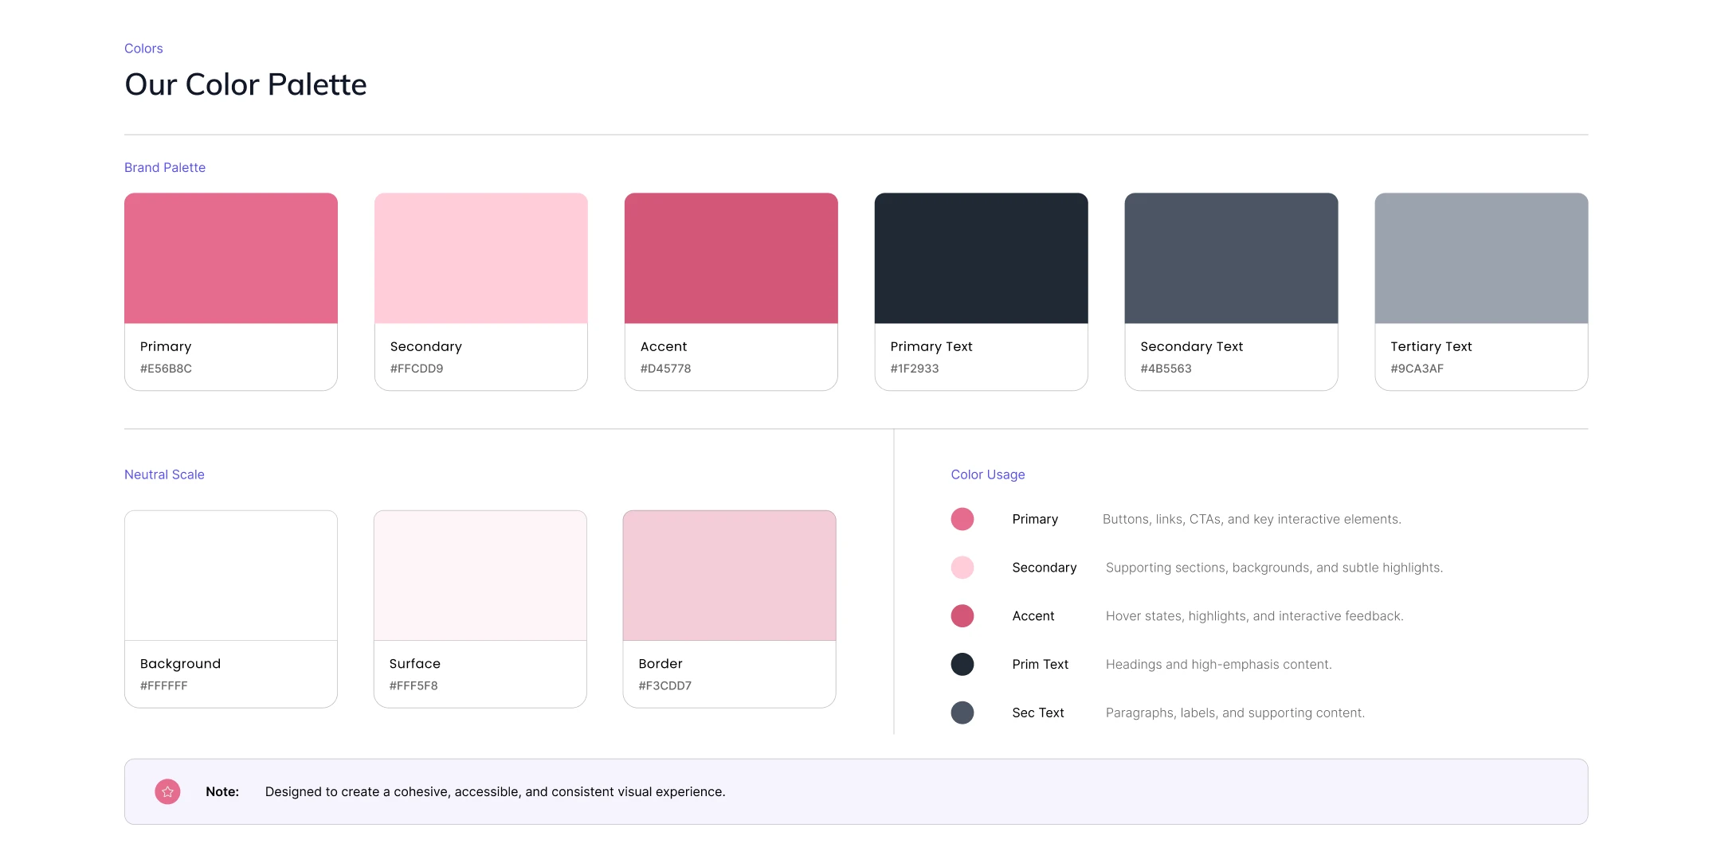Screen dimensions: 1713x859
Task: Click the Secondary label in Color Usage
Action: point(1045,568)
